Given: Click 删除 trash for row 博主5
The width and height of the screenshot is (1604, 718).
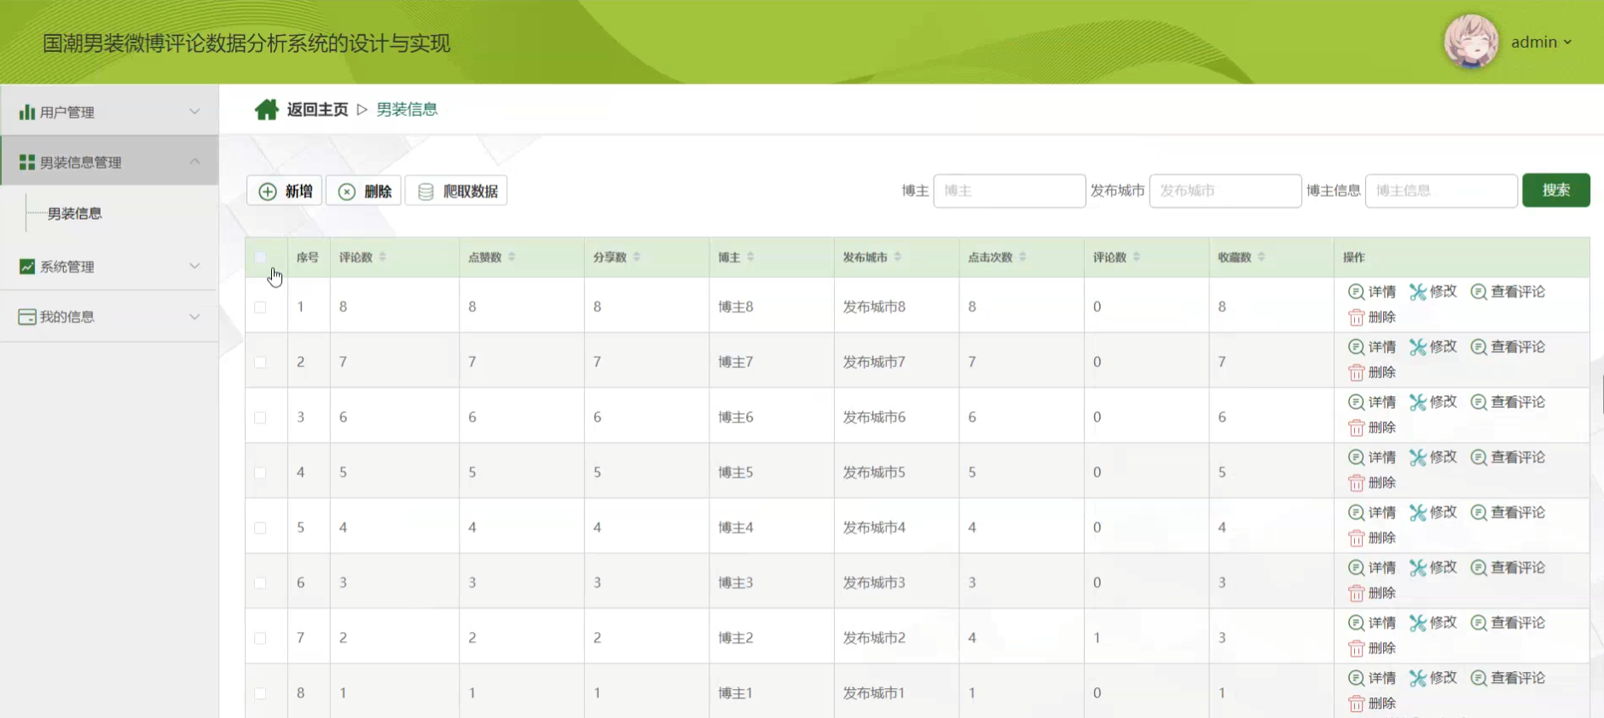Looking at the screenshot, I should point(1372,483).
